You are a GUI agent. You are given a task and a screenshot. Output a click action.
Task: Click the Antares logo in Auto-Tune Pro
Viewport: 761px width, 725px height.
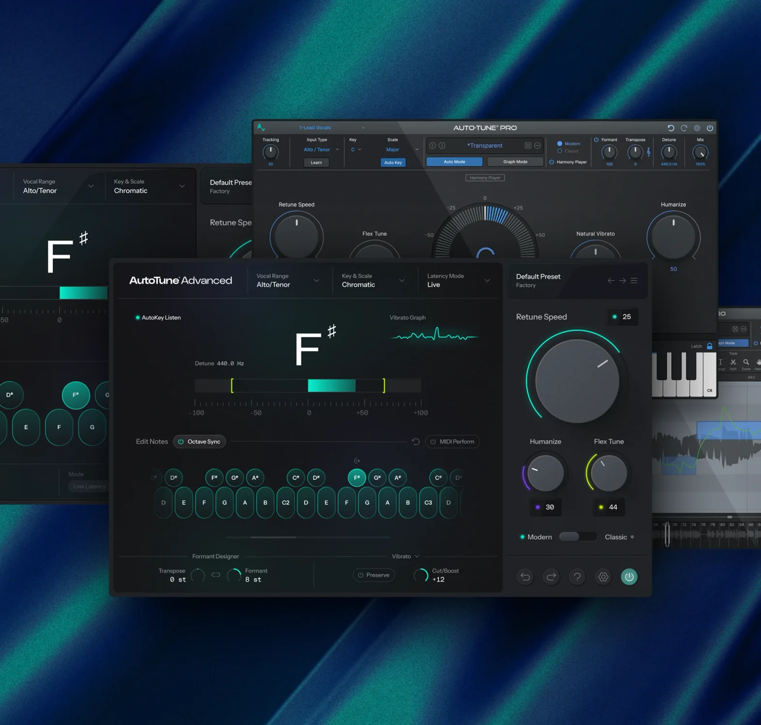261,128
